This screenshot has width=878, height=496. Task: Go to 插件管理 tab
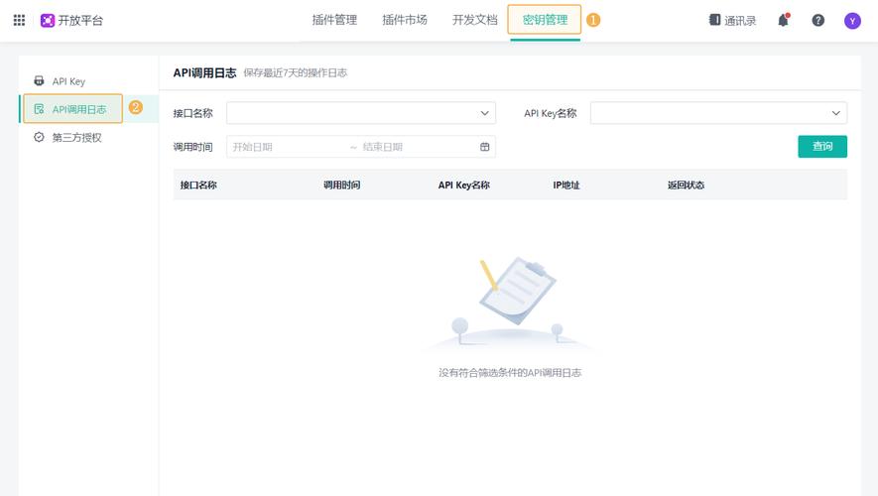click(x=334, y=20)
